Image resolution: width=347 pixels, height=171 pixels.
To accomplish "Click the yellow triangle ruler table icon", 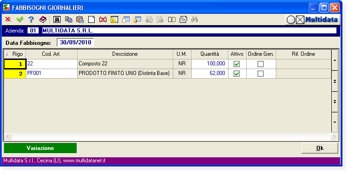I will click(x=114, y=20).
